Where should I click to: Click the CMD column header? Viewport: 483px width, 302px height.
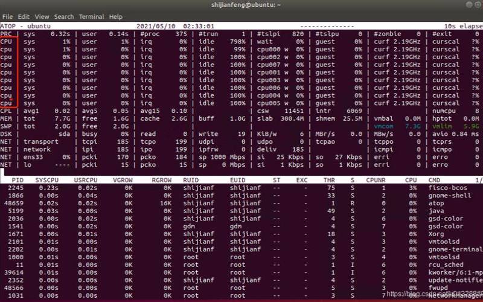pos(434,180)
